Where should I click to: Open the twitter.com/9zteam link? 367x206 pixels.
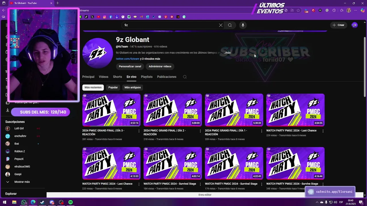pos(128,59)
